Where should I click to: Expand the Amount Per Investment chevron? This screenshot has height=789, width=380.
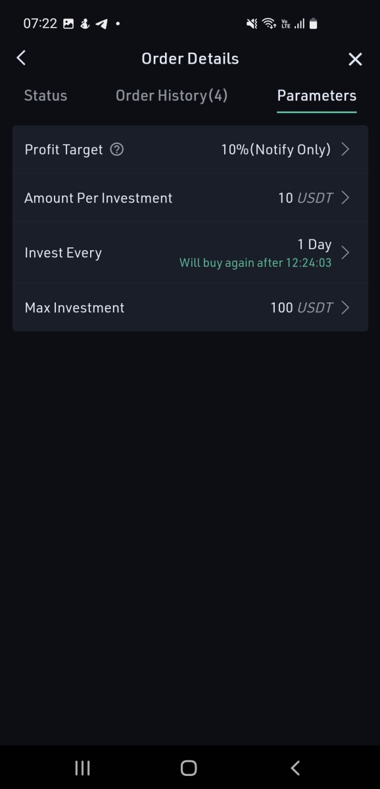click(x=346, y=198)
